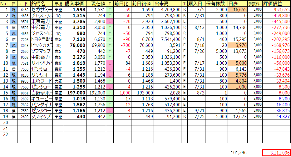Click the 101,296 total below the 日歩 column
This screenshot has height=157, width=291.
pyautogui.click(x=239, y=153)
